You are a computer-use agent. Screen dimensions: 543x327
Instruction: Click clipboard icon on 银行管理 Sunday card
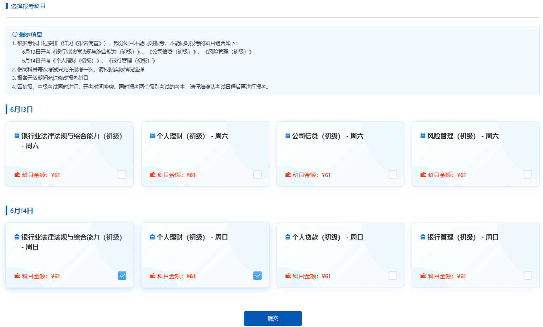423,237
